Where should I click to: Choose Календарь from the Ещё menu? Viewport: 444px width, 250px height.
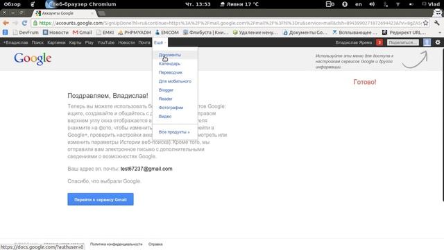[175, 63]
